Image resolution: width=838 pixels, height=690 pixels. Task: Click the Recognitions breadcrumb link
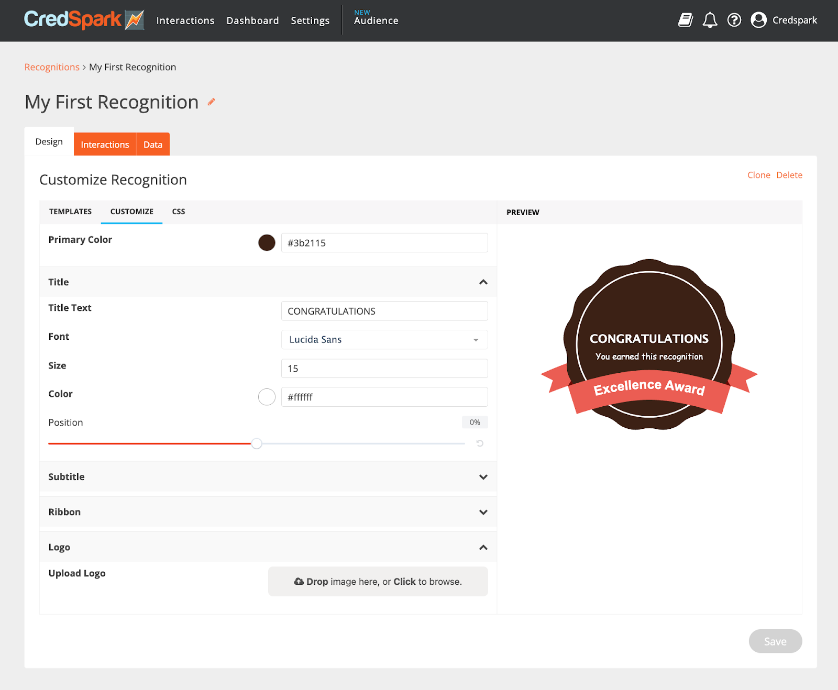point(52,67)
